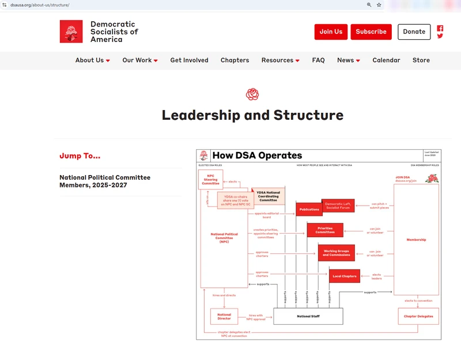The image size is (461, 342).
Task: Click the DSA rose logo in header
Action: [x=71, y=32]
